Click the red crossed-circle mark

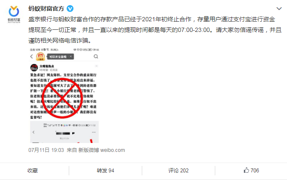click(x=62, y=98)
